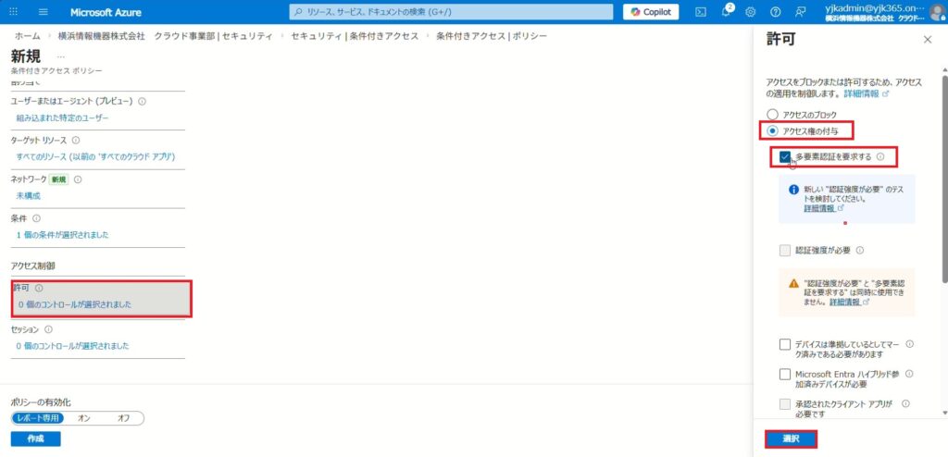The image size is (948, 457).
Task: Open the Azure portal hamburger menu
Action: click(43, 12)
